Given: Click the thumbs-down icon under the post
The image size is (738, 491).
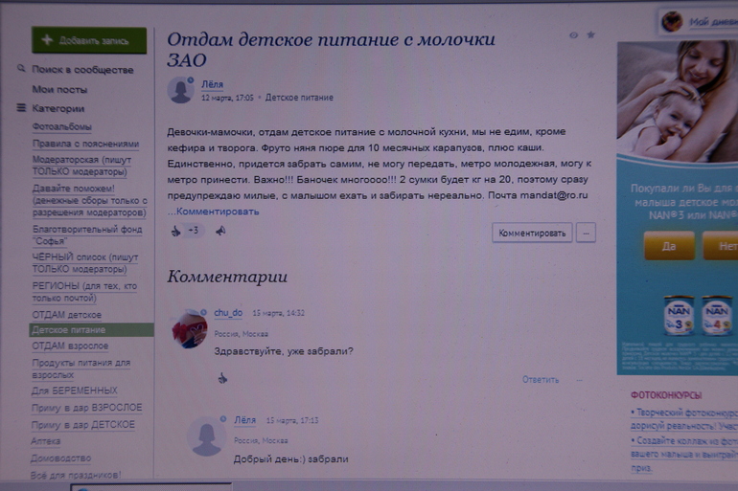Looking at the screenshot, I should 220,231.
